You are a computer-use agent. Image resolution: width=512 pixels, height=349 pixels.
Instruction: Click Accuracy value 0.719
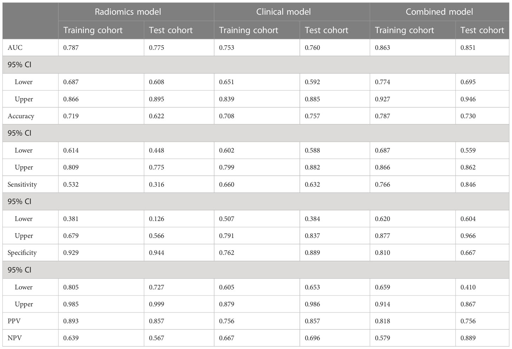pos(71,116)
